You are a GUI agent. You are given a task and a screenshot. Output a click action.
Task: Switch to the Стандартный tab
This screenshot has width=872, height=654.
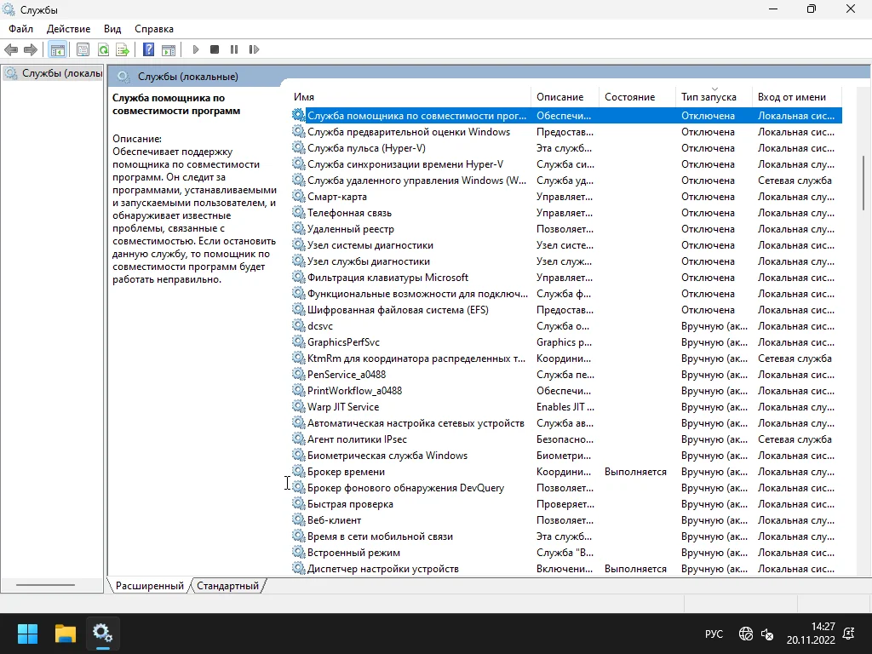coord(228,586)
